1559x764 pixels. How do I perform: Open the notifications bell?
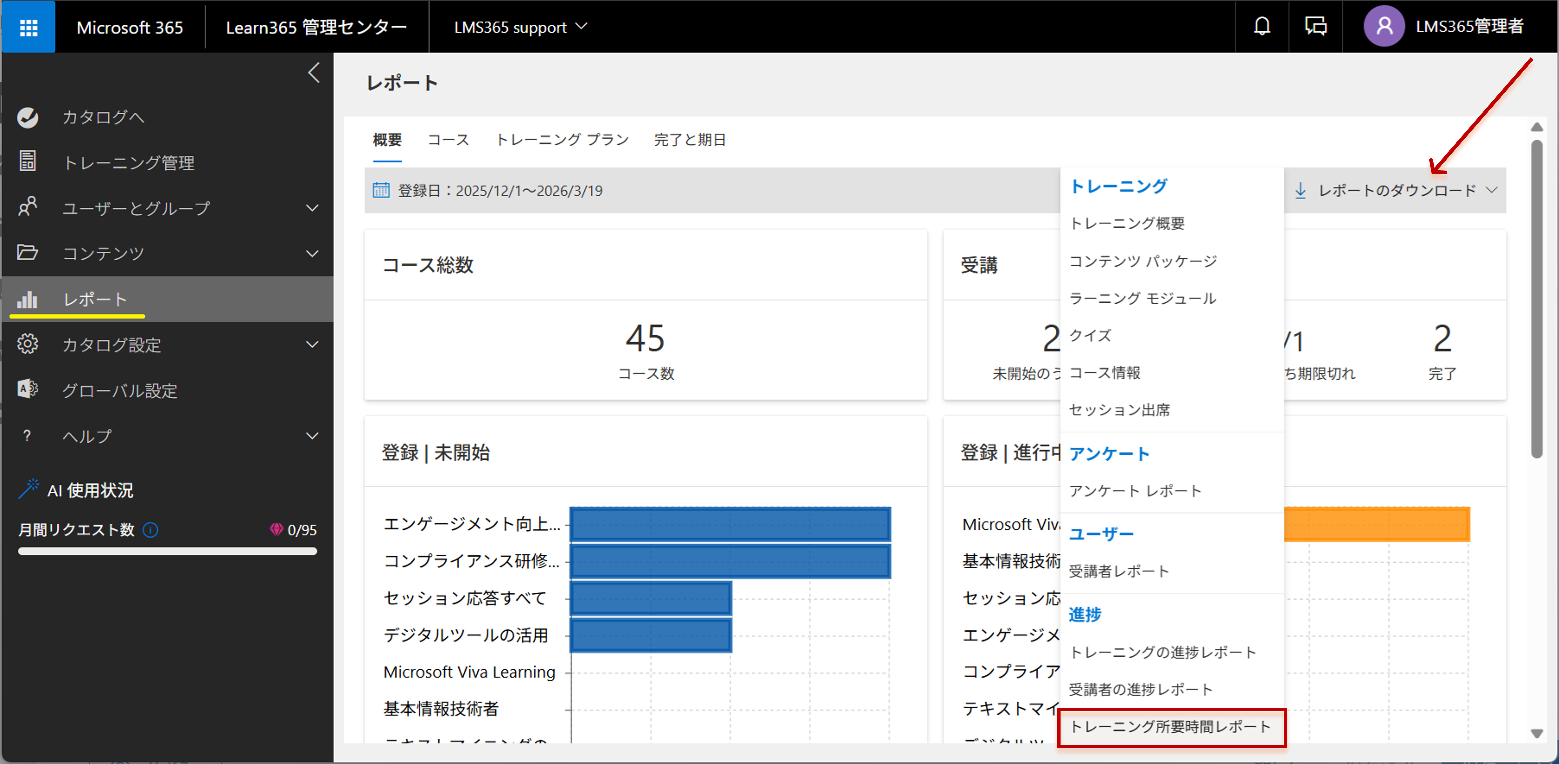click(1262, 27)
